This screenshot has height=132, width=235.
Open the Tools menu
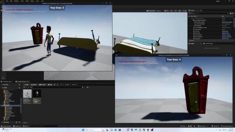[22, 1]
